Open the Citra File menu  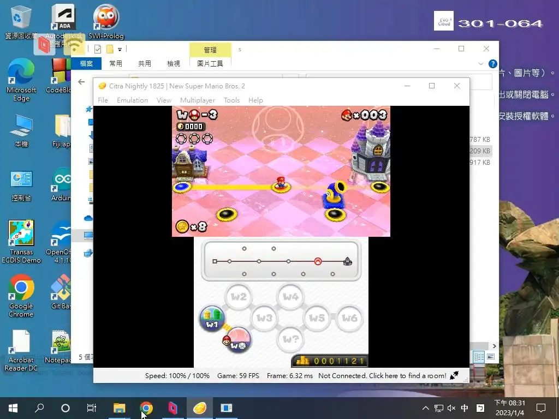pyautogui.click(x=103, y=100)
